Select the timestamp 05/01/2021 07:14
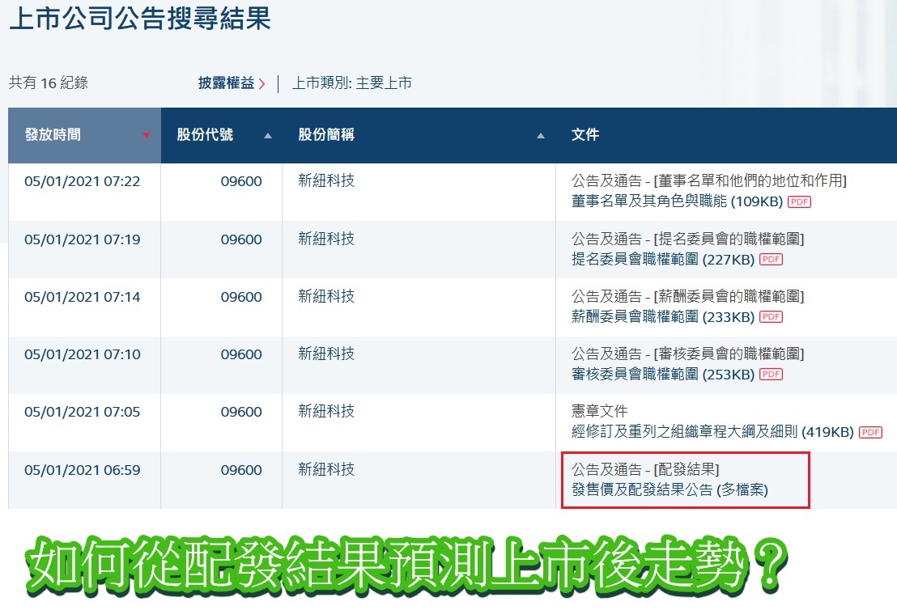This screenshot has height=610, width=897. point(83,297)
